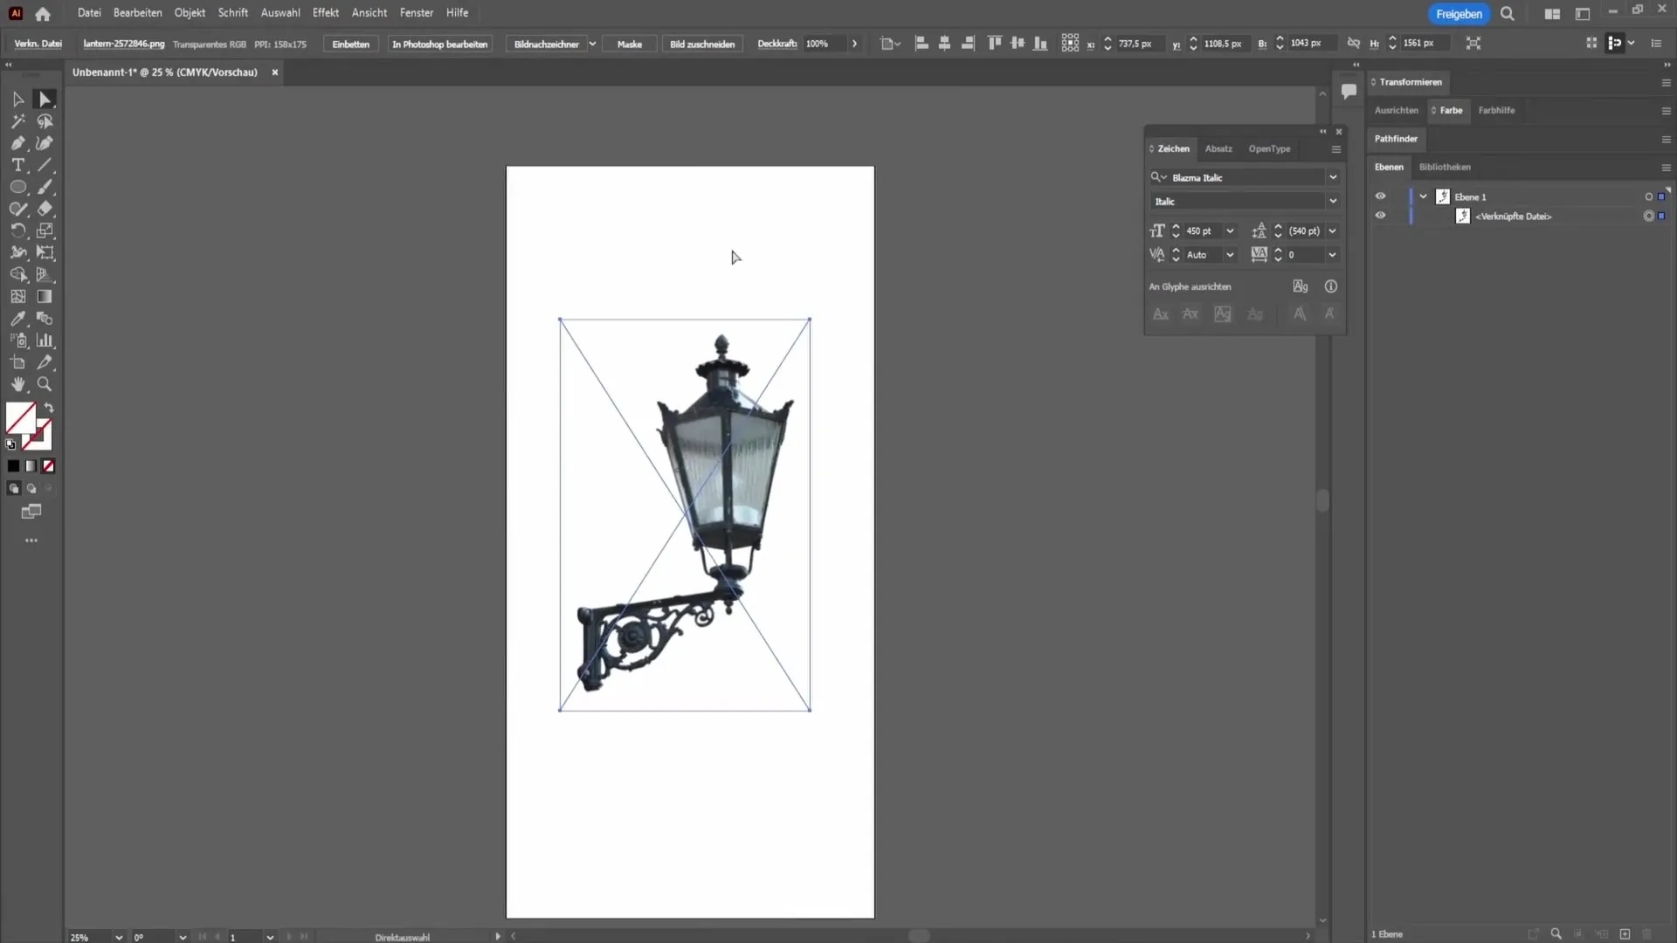
Task: Enable Draw Normal mode
Action: 13,489
